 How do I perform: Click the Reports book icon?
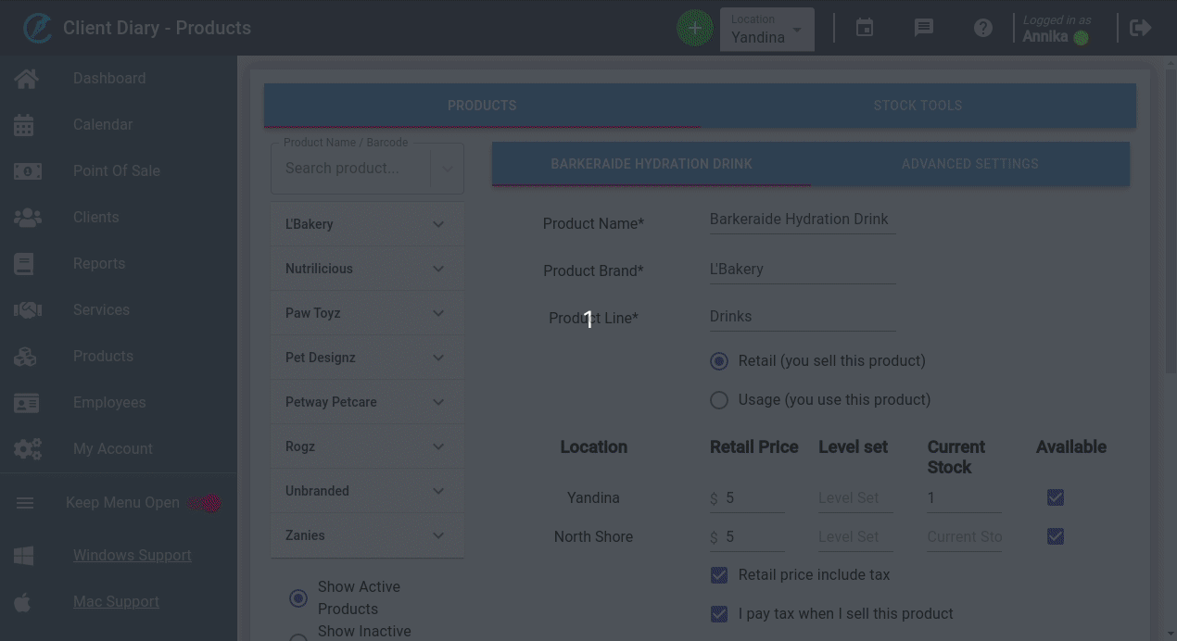point(24,264)
